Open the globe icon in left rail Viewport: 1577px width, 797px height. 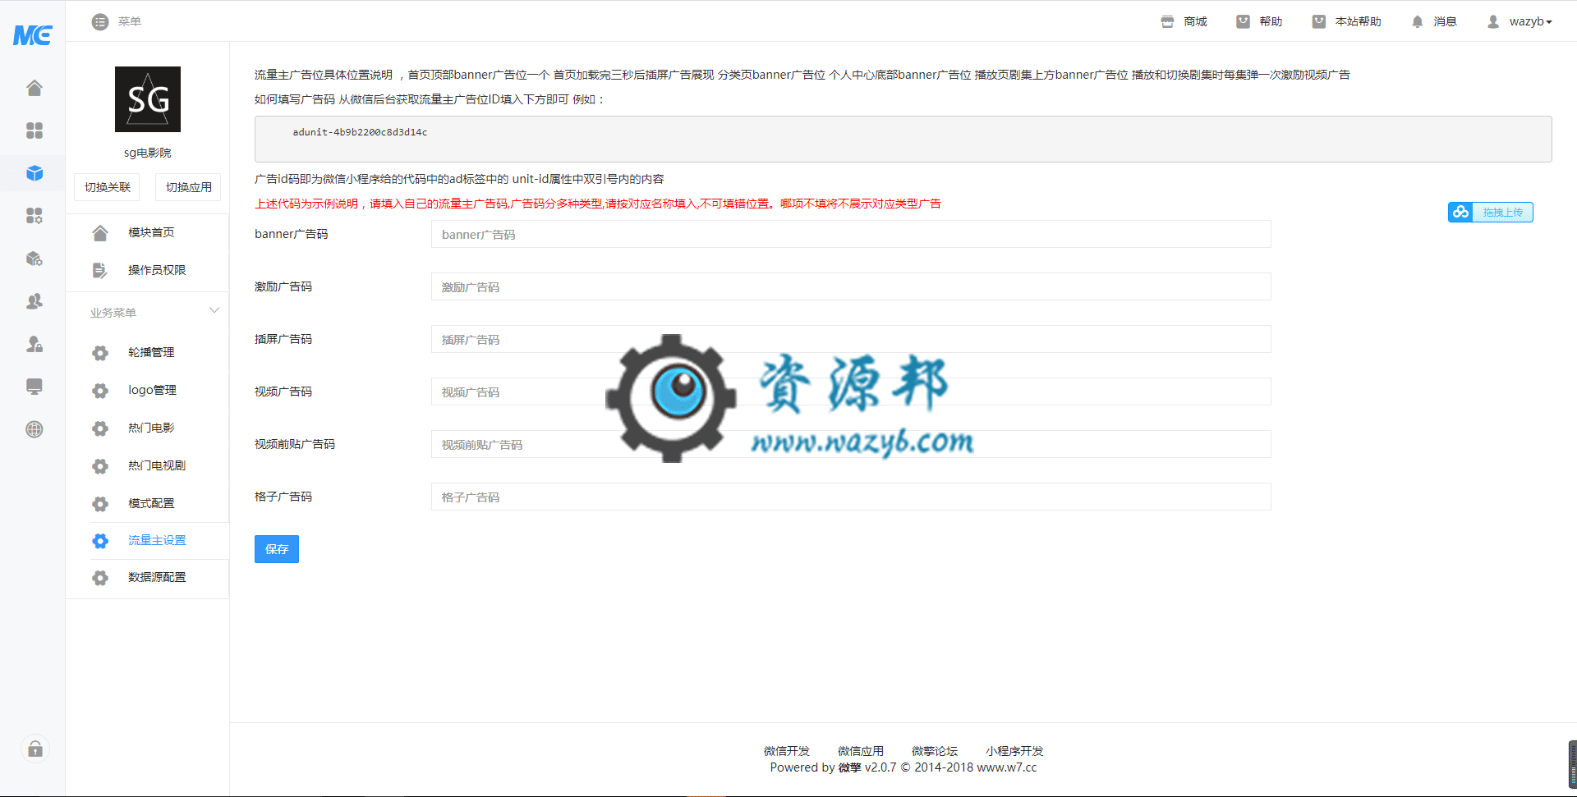34,429
